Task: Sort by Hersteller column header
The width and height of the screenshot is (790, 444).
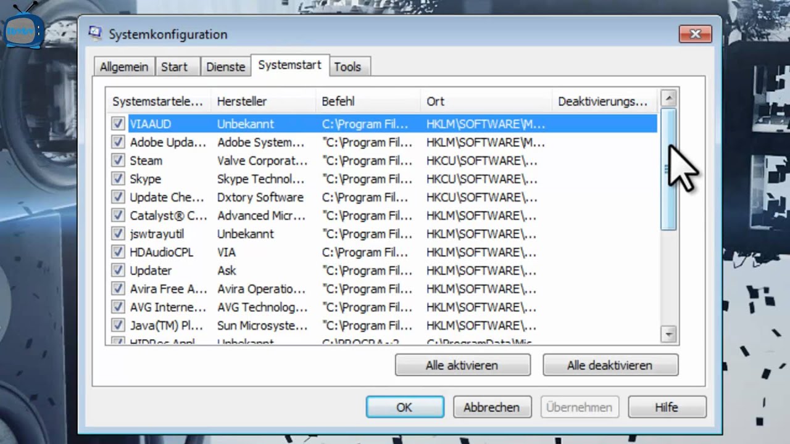Action: coord(263,101)
